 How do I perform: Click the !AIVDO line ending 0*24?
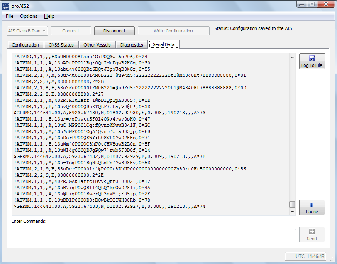(81, 57)
